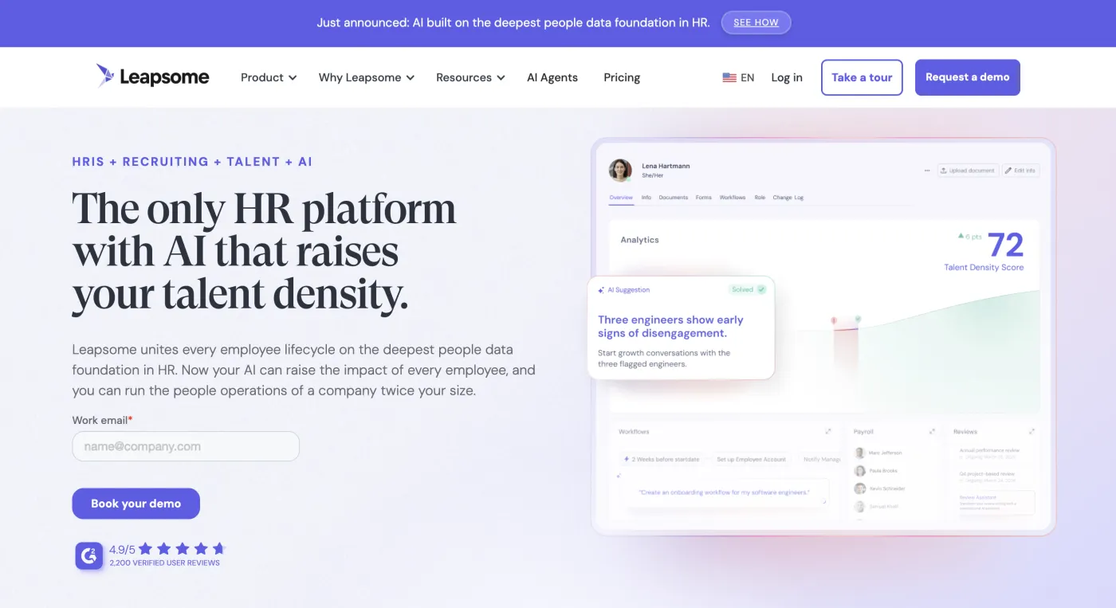Click Kevin Schneider's avatar in Payroll
This screenshot has width=1116, height=608.
pyautogui.click(x=860, y=488)
